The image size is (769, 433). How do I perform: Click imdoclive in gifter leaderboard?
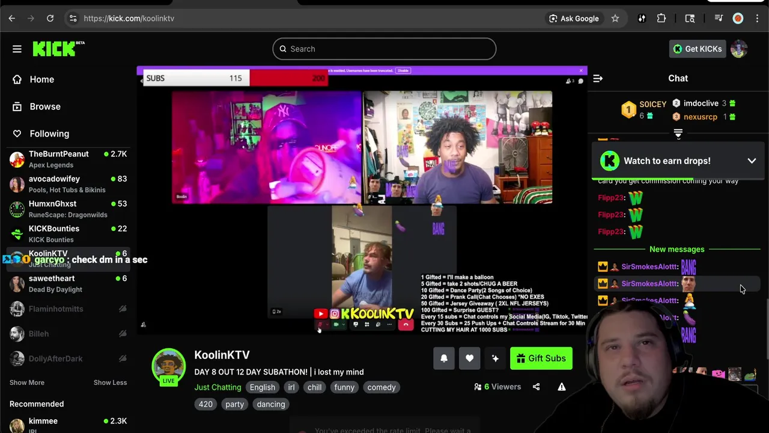701,103
